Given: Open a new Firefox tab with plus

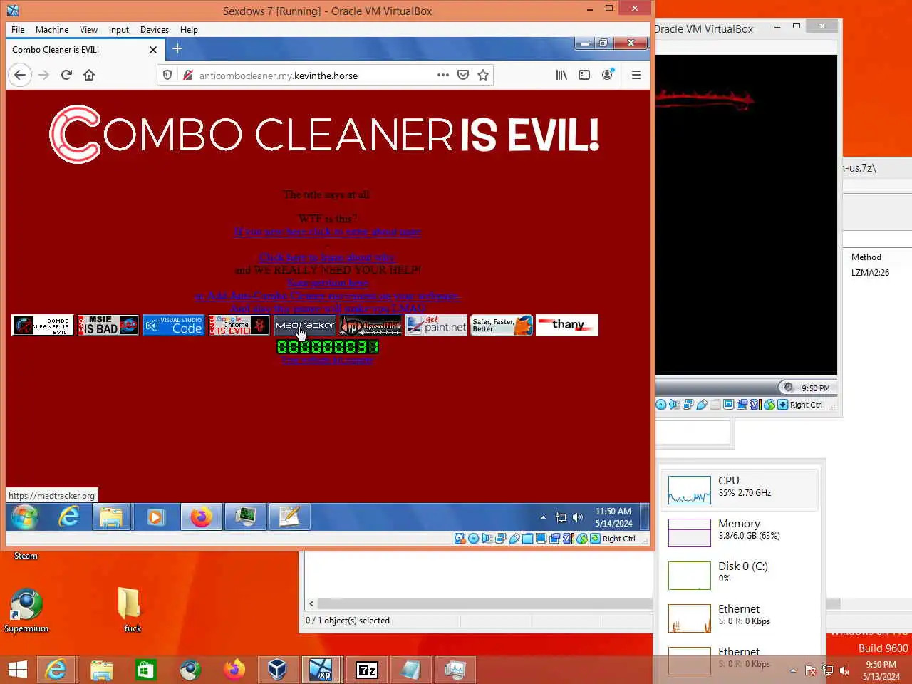Looking at the screenshot, I should coord(177,48).
